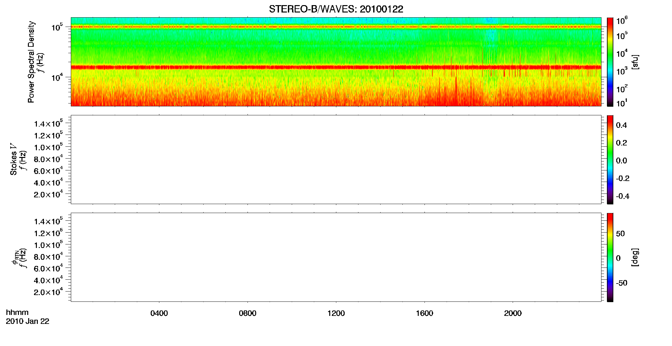This screenshot has height=346, width=672.
Task: Select the 2000 time axis label
Action: tap(513, 313)
